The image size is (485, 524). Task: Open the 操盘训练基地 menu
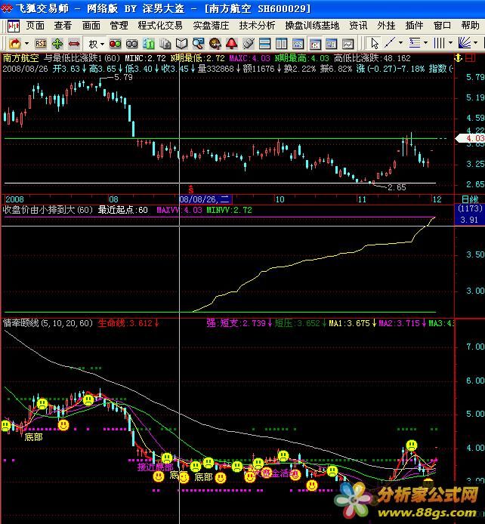[312, 26]
